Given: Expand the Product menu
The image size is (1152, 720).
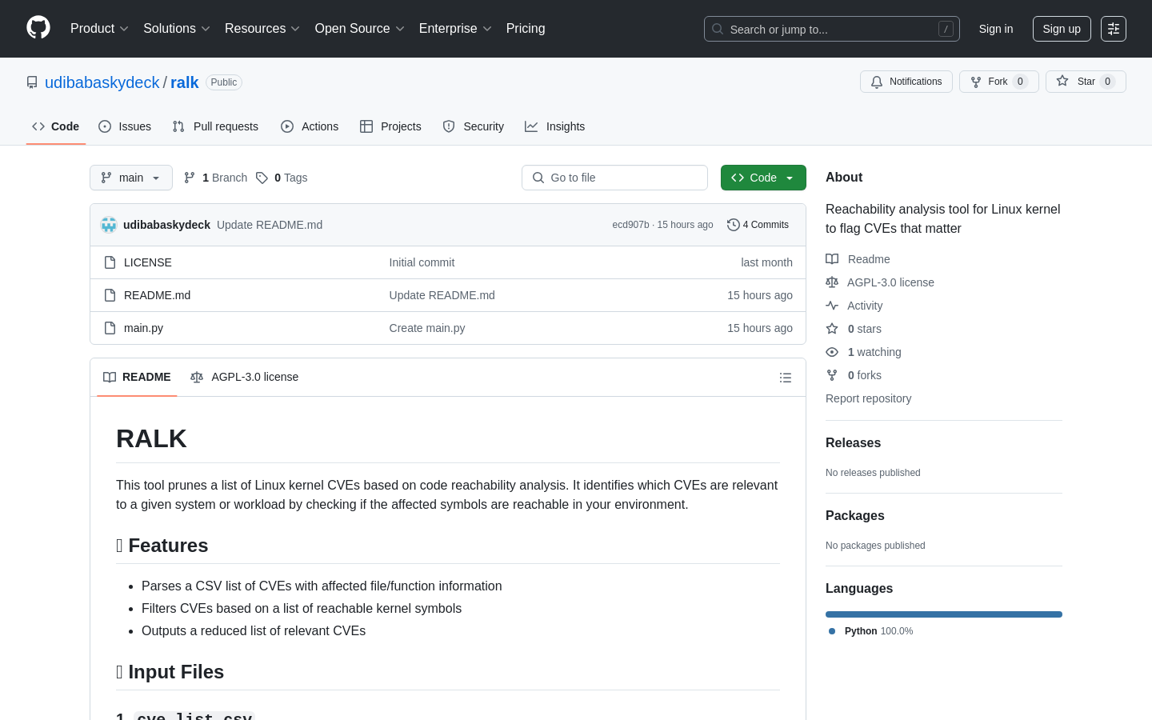Looking at the screenshot, I should [x=99, y=29].
